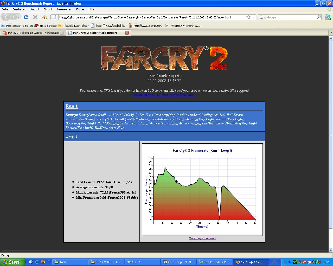Expand the URL bar history dropdown
This screenshot has width=333, height=266.
point(254,17)
